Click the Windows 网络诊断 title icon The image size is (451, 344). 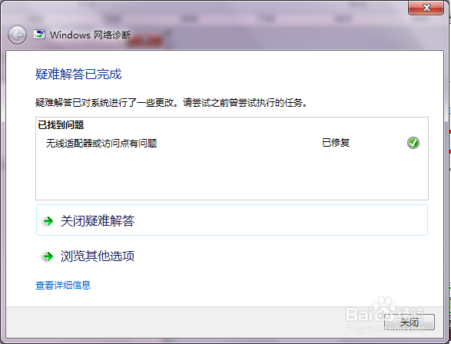coord(39,35)
